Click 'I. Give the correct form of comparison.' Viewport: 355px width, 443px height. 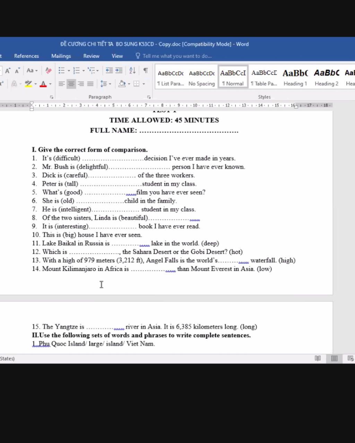pyautogui.click(x=90, y=150)
